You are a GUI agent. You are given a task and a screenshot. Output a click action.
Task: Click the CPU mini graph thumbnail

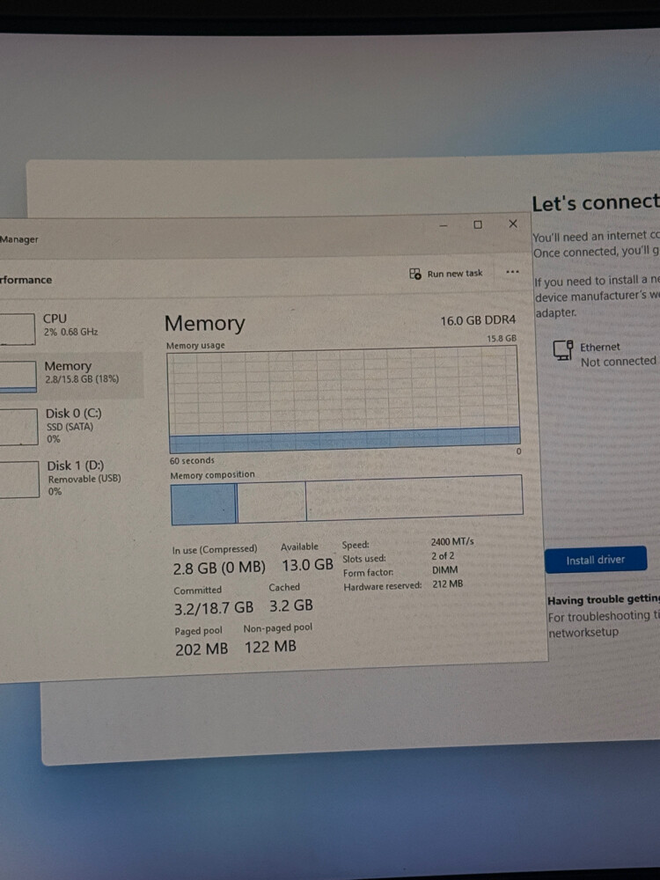coord(18,329)
